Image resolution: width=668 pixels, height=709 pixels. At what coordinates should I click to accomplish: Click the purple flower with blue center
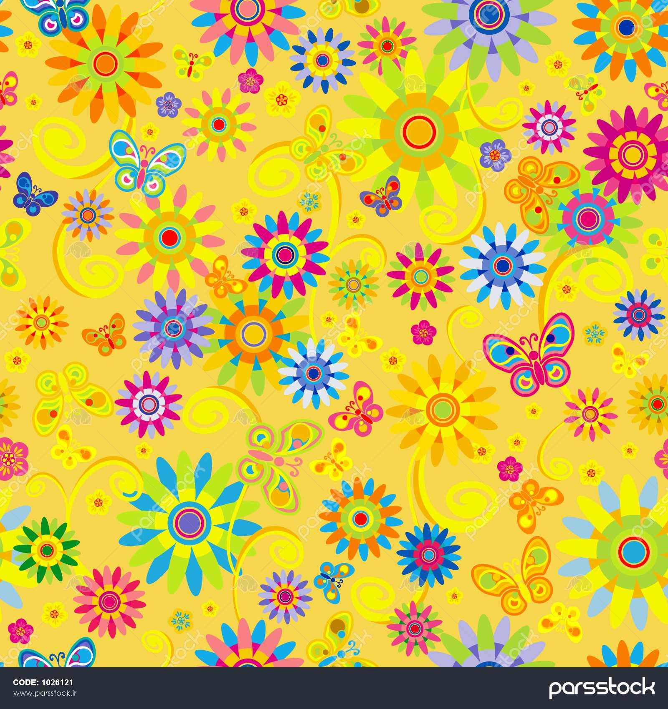(x=173, y=325)
